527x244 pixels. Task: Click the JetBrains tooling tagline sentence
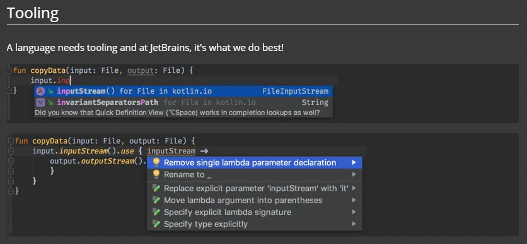(x=145, y=48)
